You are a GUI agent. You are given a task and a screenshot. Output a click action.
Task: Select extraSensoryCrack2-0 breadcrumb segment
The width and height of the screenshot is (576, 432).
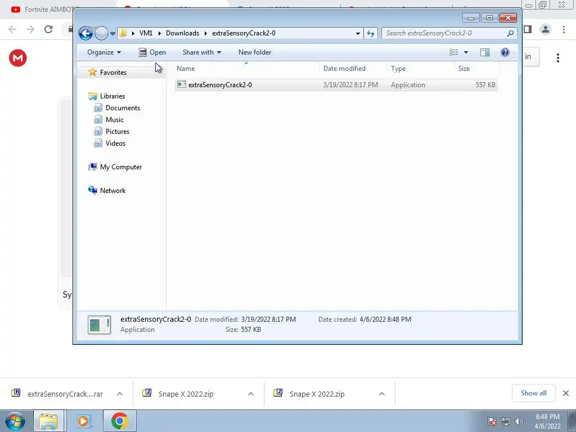point(244,33)
